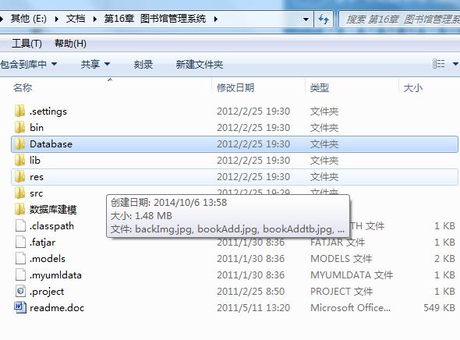Click the .classpath file icon

point(20,226)
